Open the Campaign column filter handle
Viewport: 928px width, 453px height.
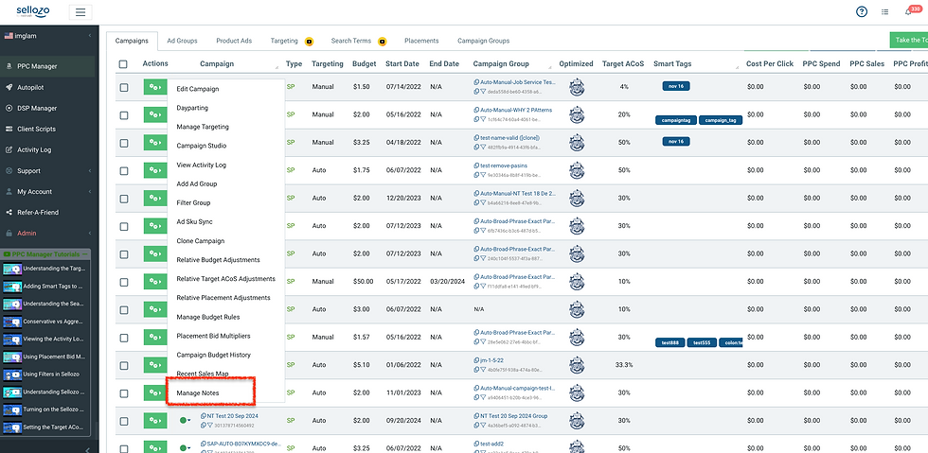277,68
